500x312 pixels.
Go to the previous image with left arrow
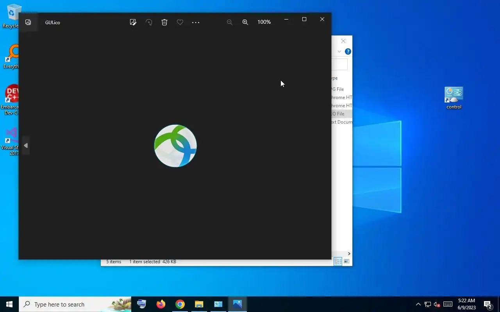point(26,145)
